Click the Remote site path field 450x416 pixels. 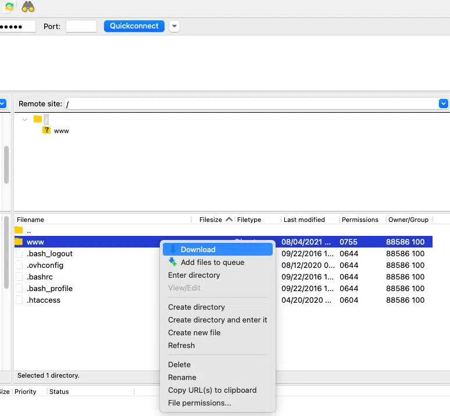point(250,103)
